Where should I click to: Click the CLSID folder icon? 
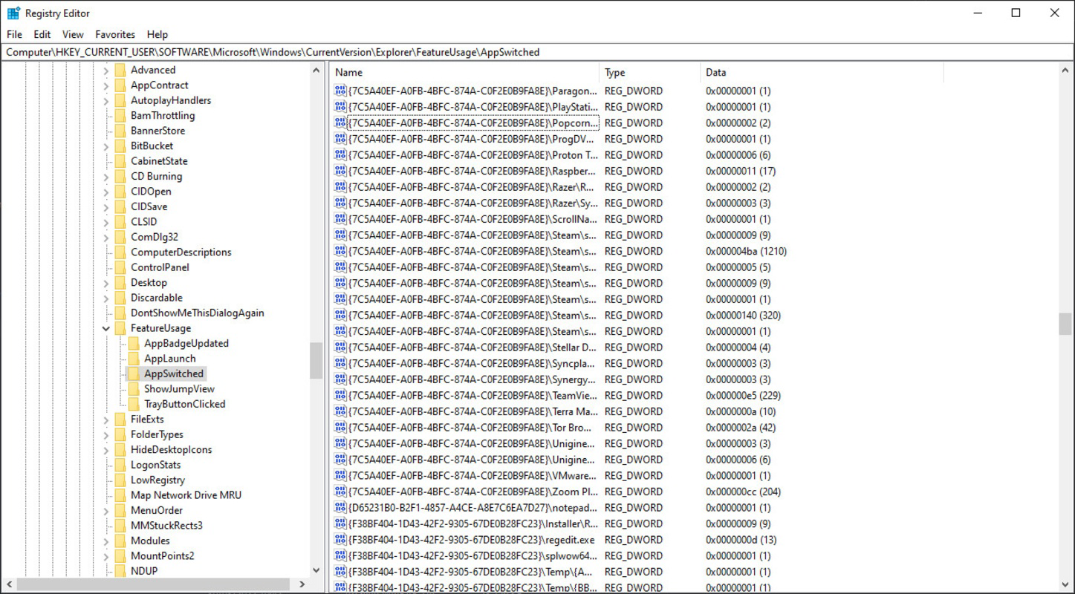[120, 222]
